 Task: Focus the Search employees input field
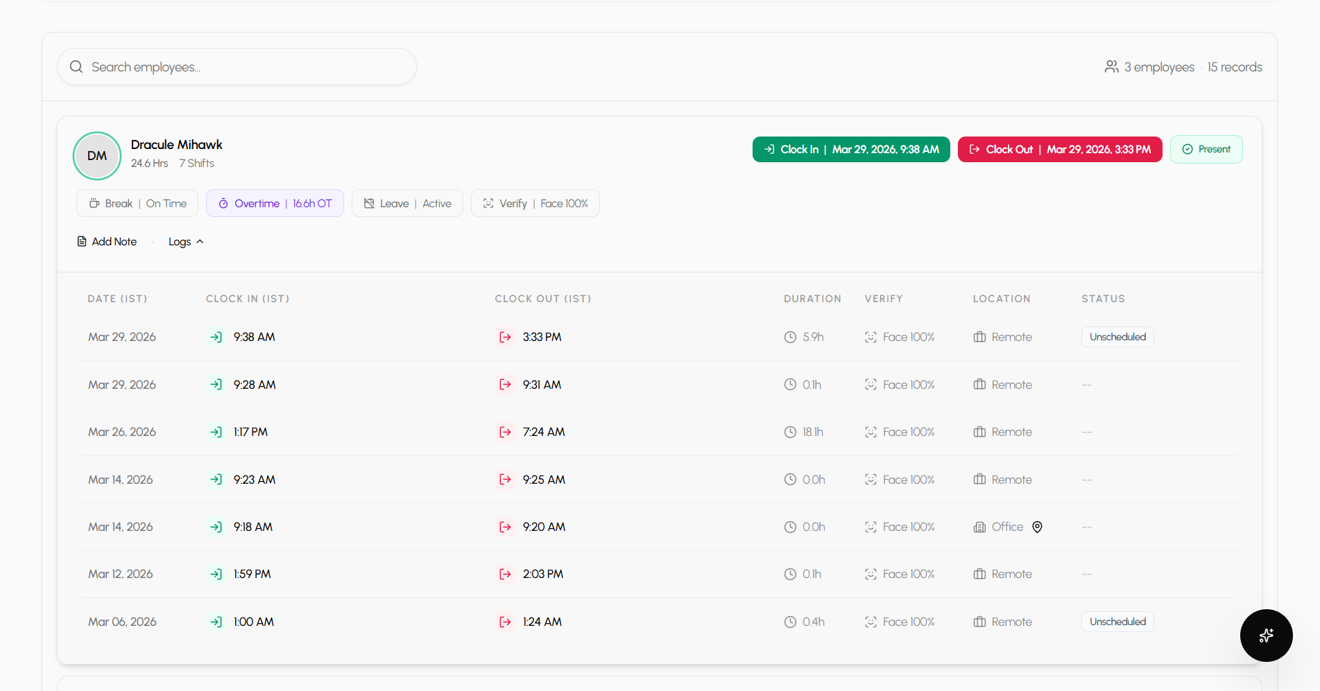(250, 67)
